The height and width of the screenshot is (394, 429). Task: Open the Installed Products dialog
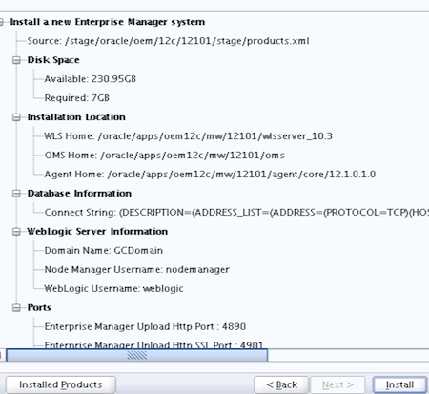[61, 384]
